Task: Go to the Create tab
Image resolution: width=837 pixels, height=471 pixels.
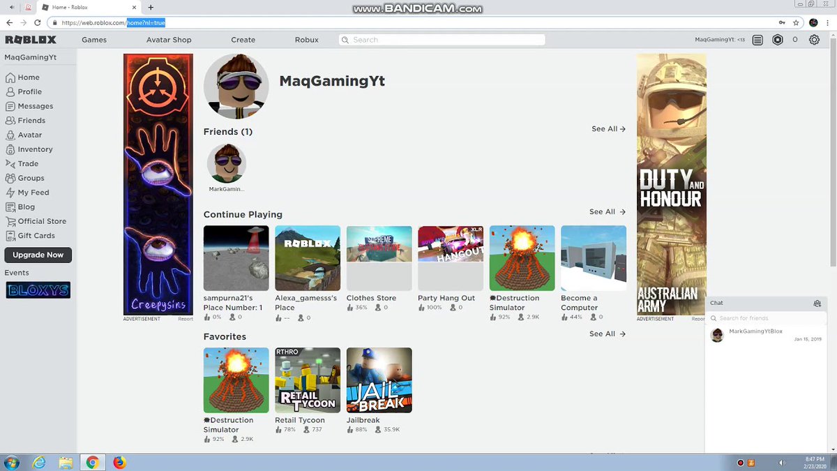Action: 243,40
